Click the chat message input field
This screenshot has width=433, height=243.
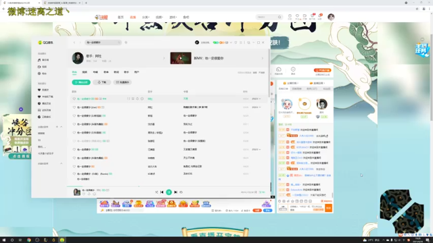306,208
